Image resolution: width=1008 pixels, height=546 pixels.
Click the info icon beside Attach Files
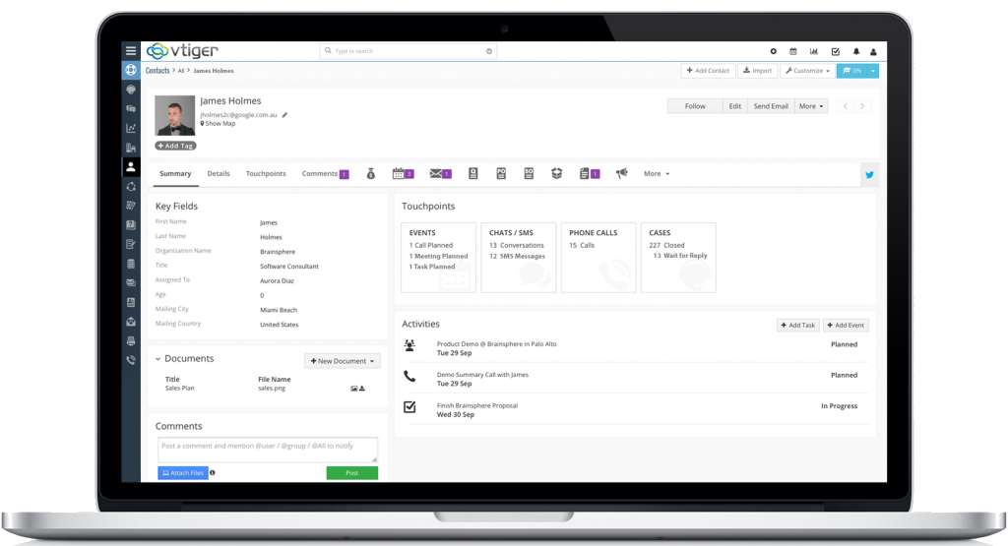tap(213, 473)
